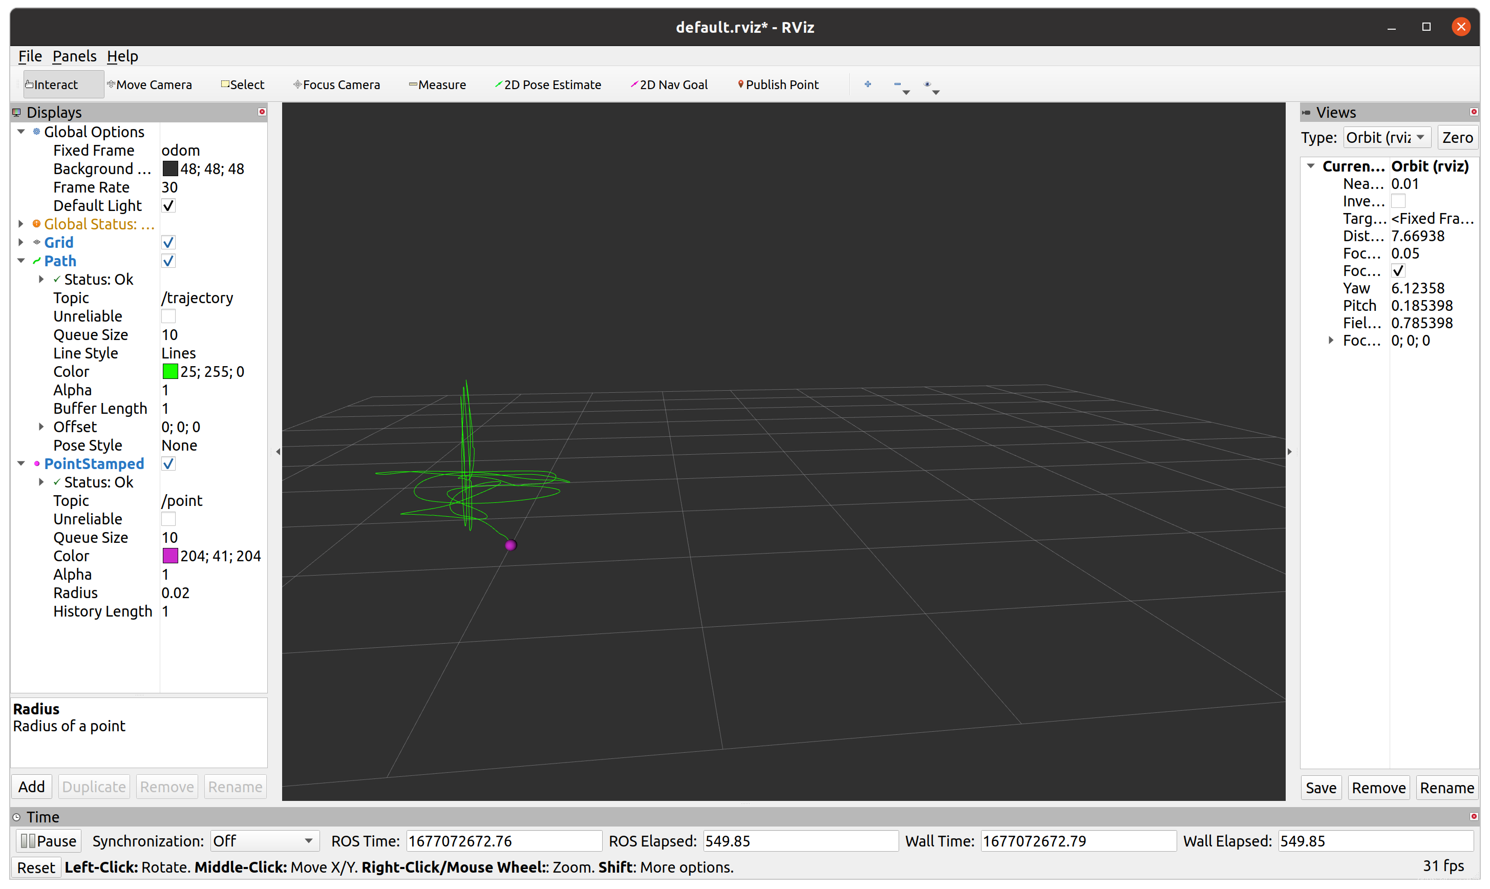Select the Move Camera tool
The height and width of the screenshot is (889, 1490).
pyautogui.click(x=149, y=84)
